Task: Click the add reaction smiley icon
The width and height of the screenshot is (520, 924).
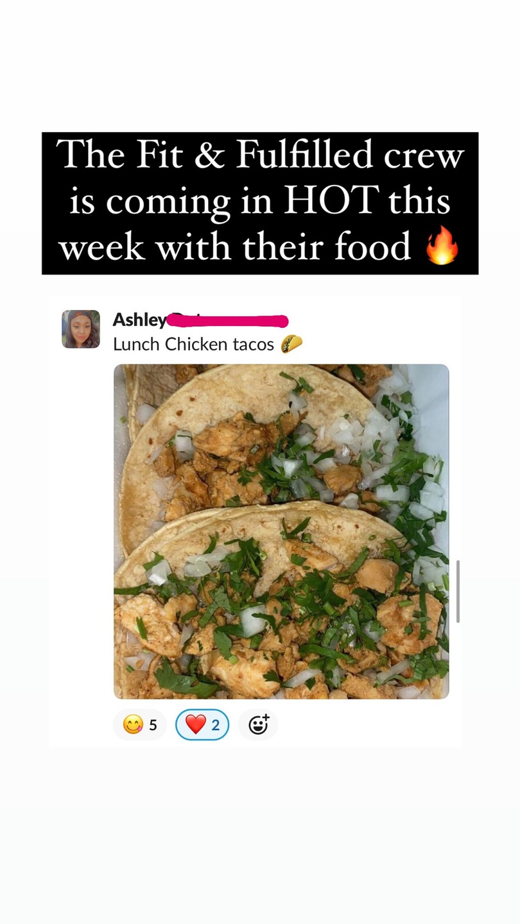Action: [x=258, y=725]
